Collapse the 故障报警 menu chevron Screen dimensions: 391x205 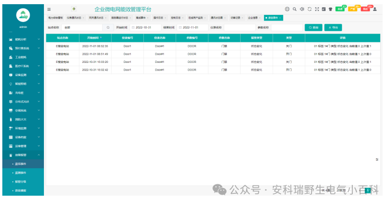(x=39, y=155)
